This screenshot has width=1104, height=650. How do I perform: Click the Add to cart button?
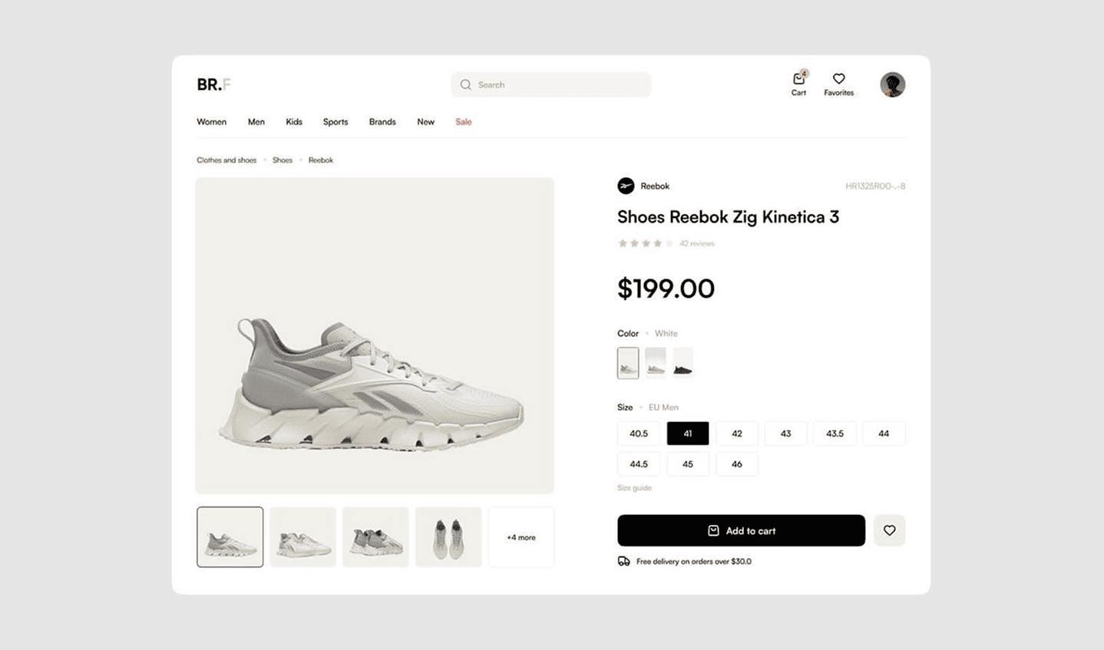pyautogui.click(x=741, y=530)
